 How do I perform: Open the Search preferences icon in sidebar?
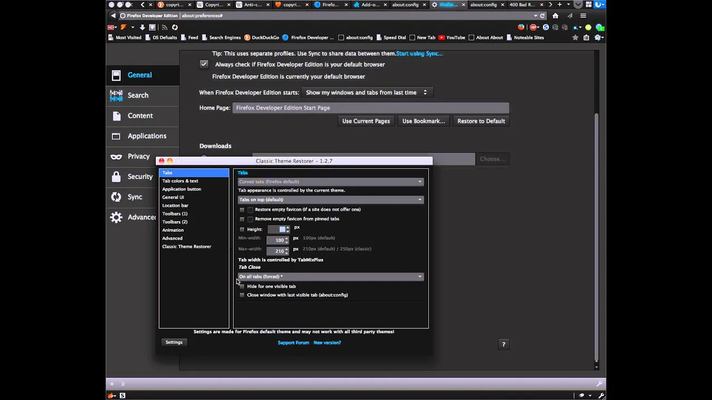116,96
